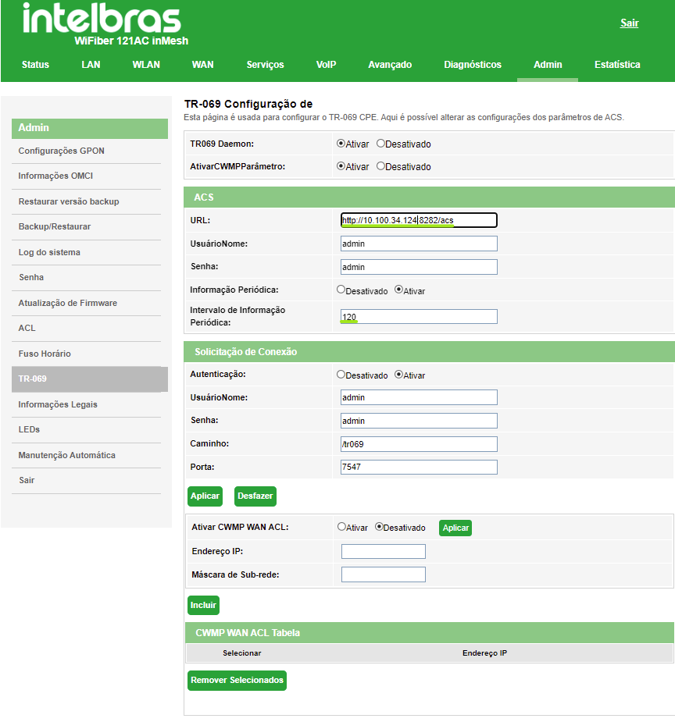Click the Incluir button

click(203, 606)
